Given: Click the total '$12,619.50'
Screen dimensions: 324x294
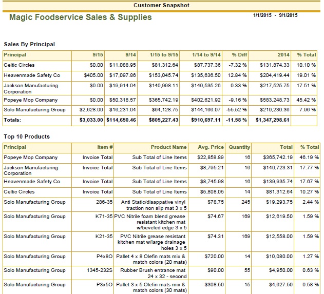Looking at the screenshot, I should click(x=279, y=217).
